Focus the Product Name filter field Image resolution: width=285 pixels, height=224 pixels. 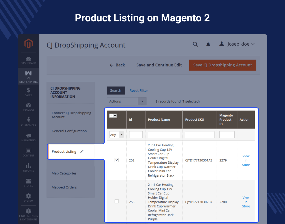(164, 135)
